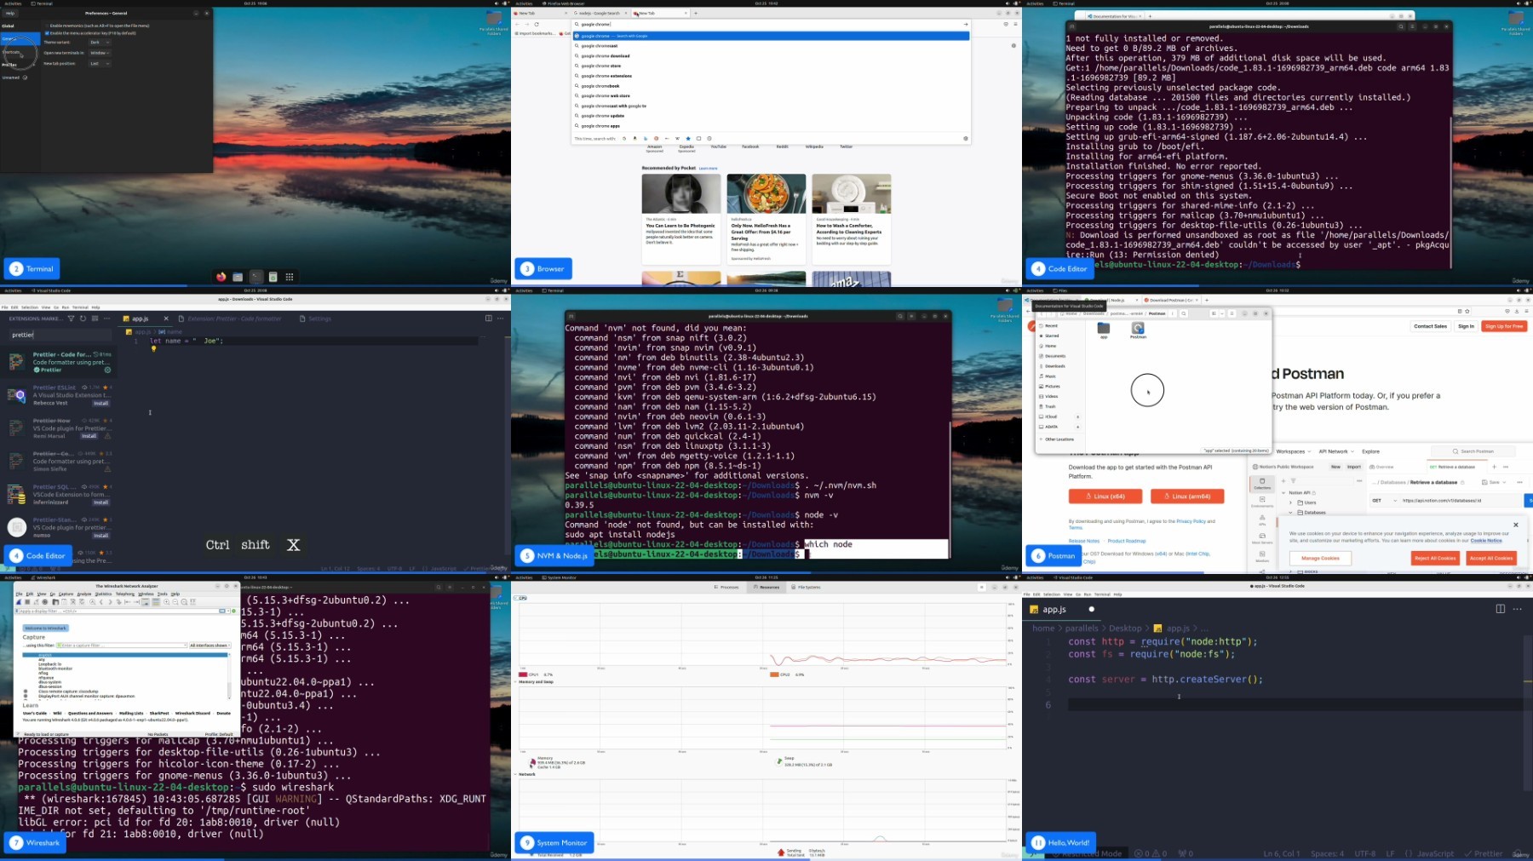Open the manage gear for Prettier - Code formatter

coord(107,370)
